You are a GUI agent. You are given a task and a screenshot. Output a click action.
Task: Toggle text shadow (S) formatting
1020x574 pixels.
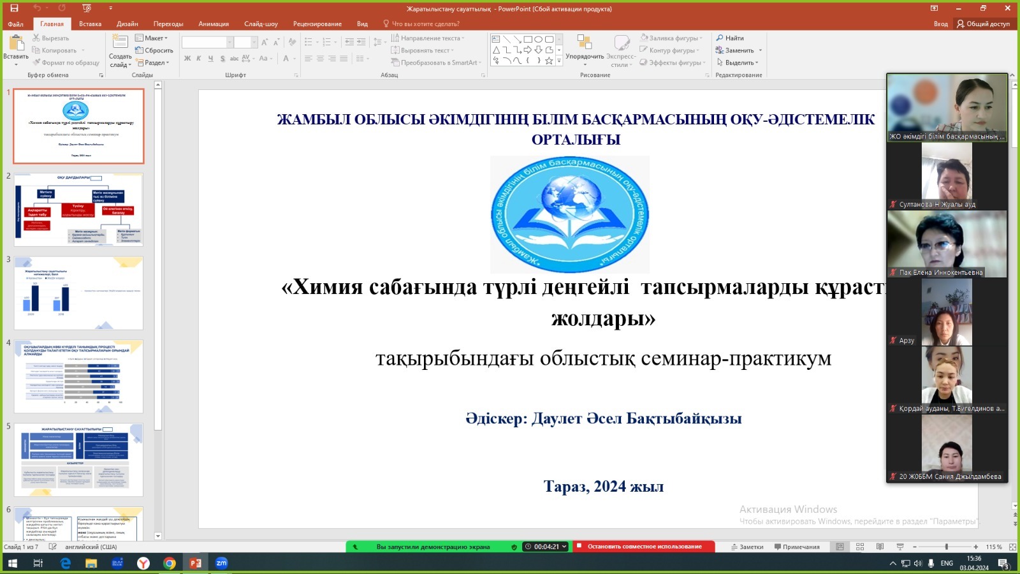tap(222, 59)
